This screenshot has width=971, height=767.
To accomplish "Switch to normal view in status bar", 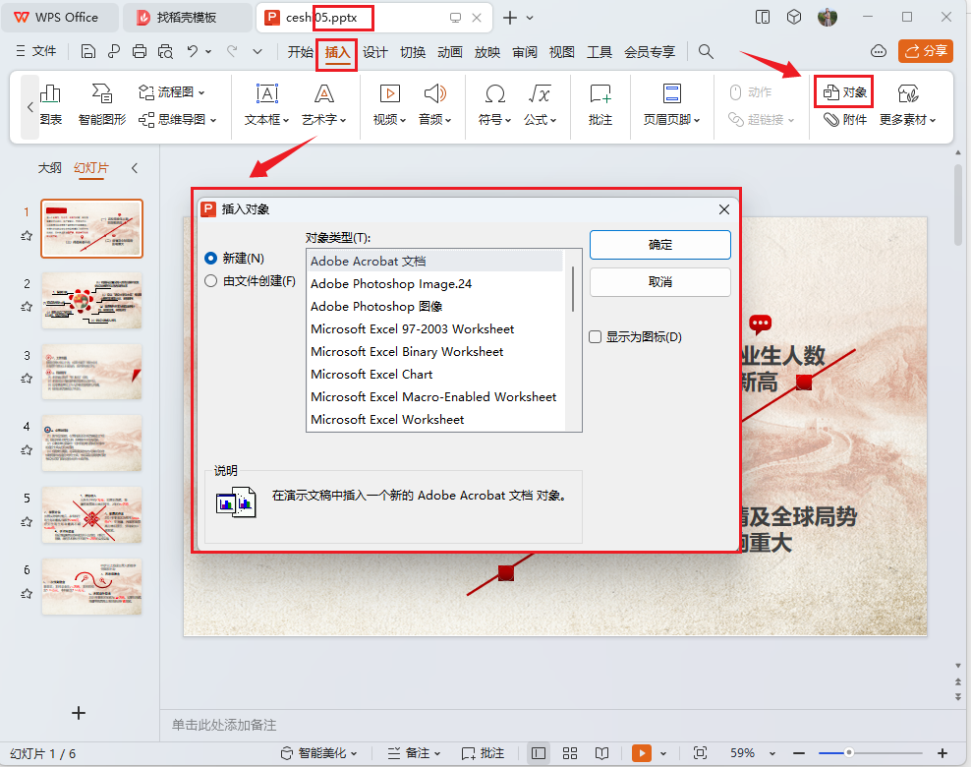I will pos(539,753).
